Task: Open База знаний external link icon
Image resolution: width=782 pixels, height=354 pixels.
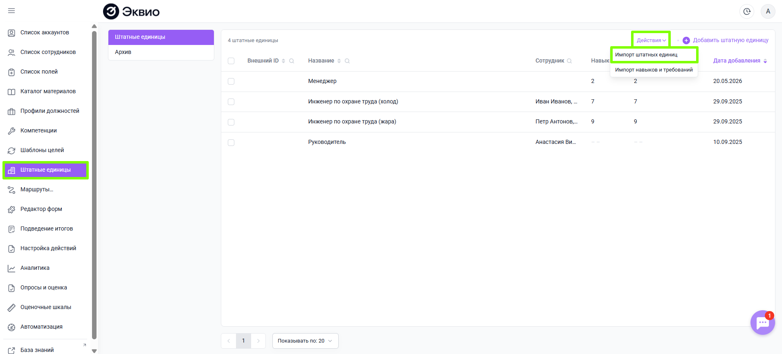Action: (11, 350)
